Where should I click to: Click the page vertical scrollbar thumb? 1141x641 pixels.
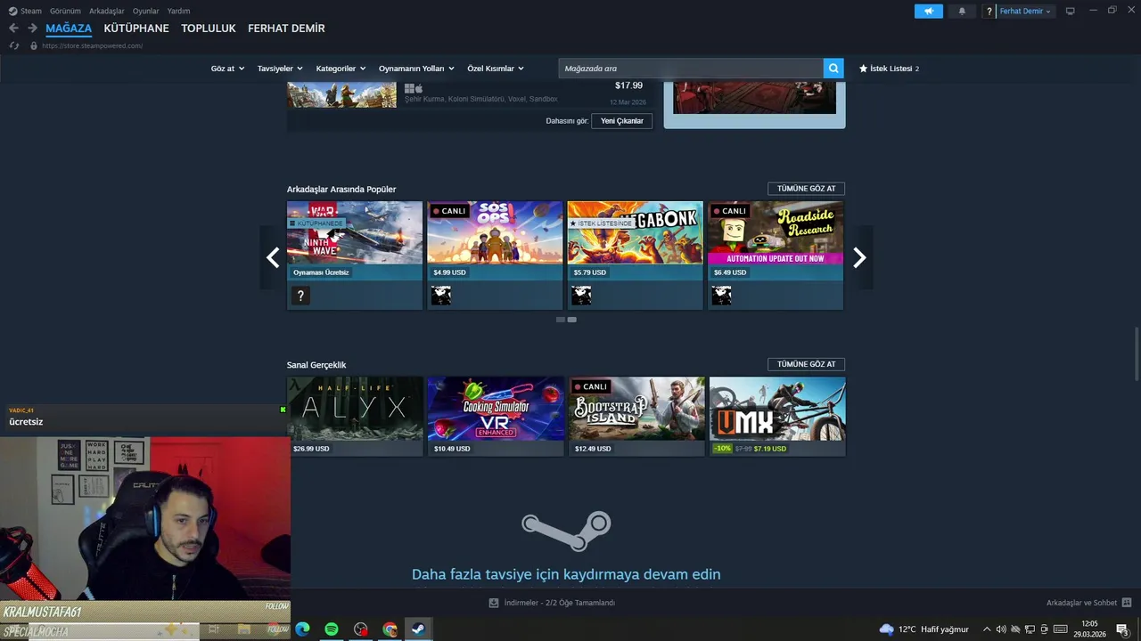click(x=1137, y=354)
